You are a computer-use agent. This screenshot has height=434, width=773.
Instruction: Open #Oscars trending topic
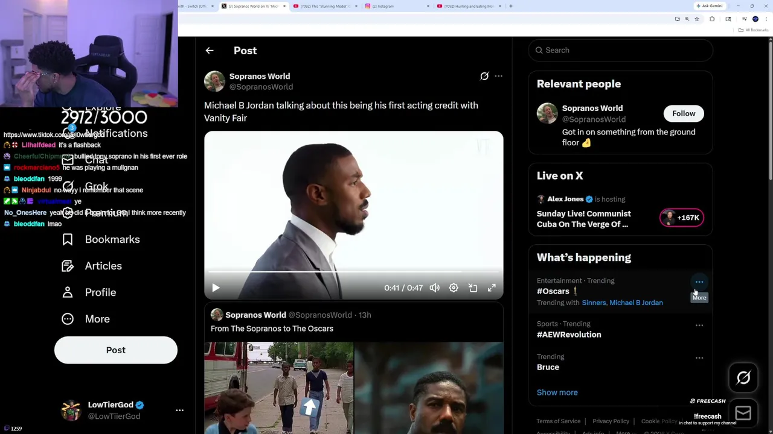pos(553,291)
